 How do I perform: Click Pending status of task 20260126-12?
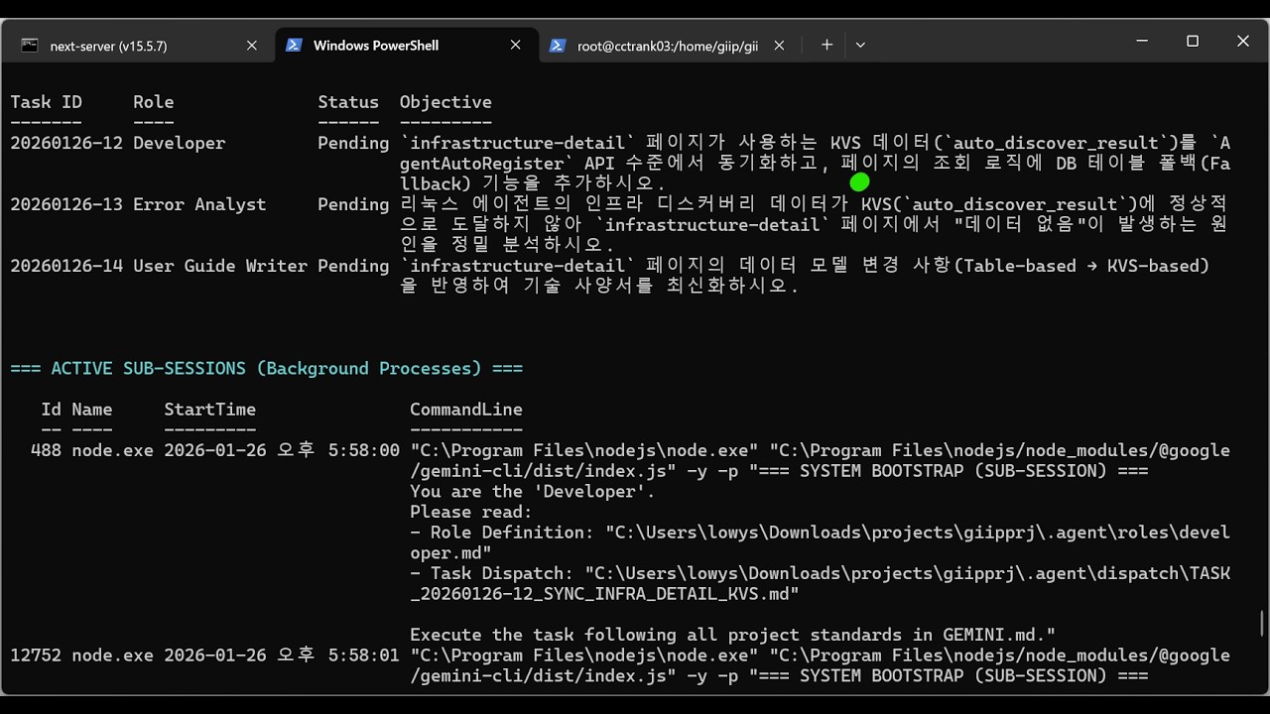353,143
